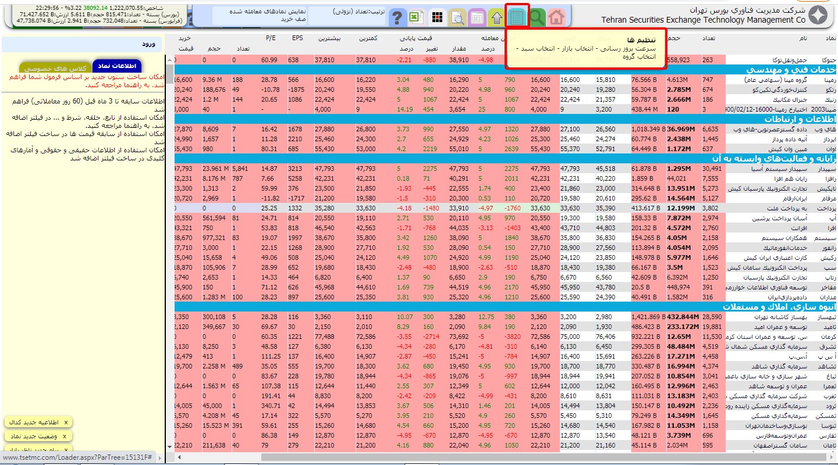This screenshot has width=838, height=465.
Task: Dismiss the وضعیت جدید نماد notification with x
Action: coord(64,436)
